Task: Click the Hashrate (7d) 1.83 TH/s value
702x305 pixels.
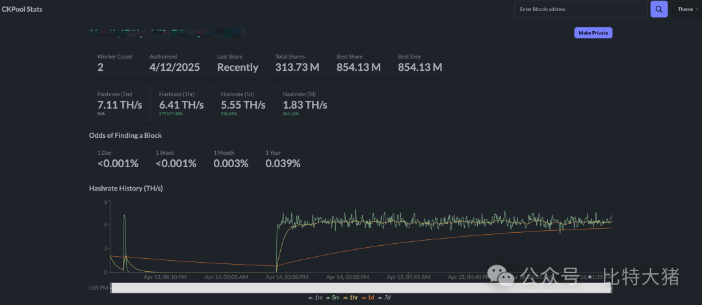Action: [x=305, y=105]
